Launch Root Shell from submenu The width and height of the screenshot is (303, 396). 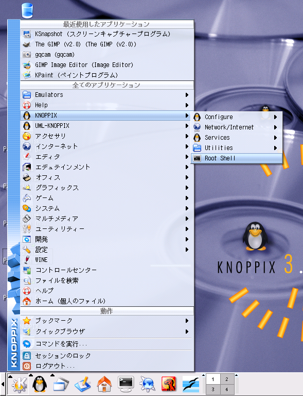237,158
